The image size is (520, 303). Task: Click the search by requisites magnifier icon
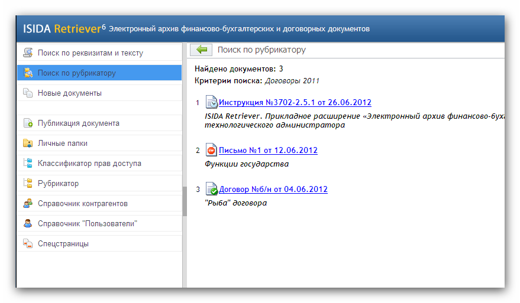28,53
